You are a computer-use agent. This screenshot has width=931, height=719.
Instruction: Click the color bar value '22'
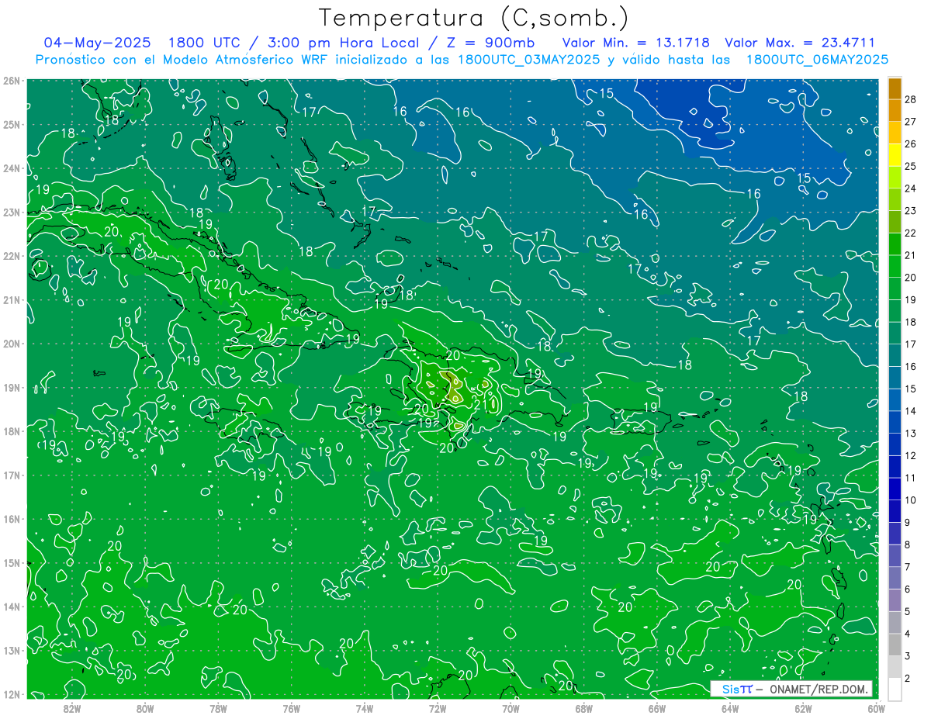(x=911, y=233)
